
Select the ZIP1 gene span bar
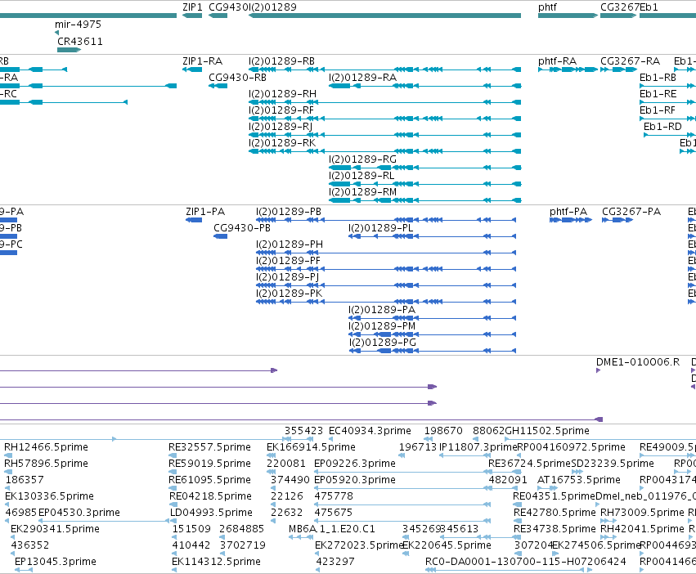click(192, 16)
